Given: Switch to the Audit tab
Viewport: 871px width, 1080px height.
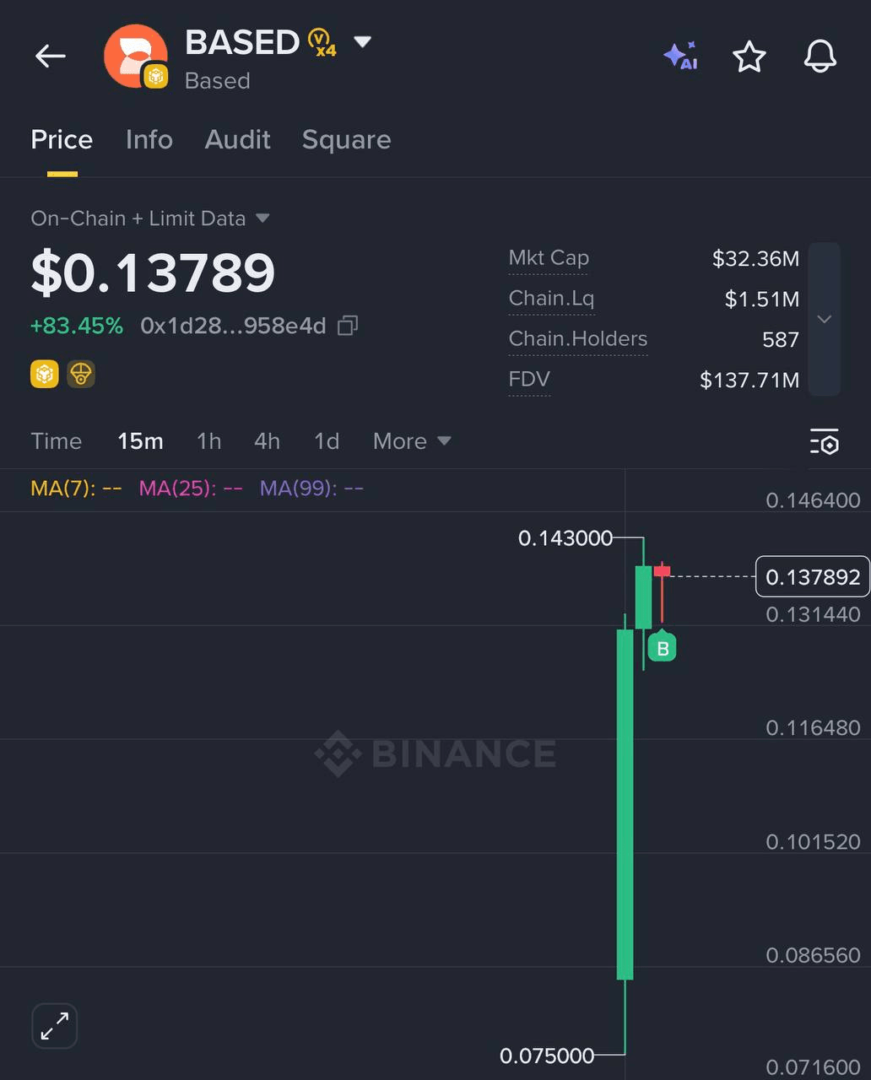Looking at the screenshot, I should coord(237,139).
